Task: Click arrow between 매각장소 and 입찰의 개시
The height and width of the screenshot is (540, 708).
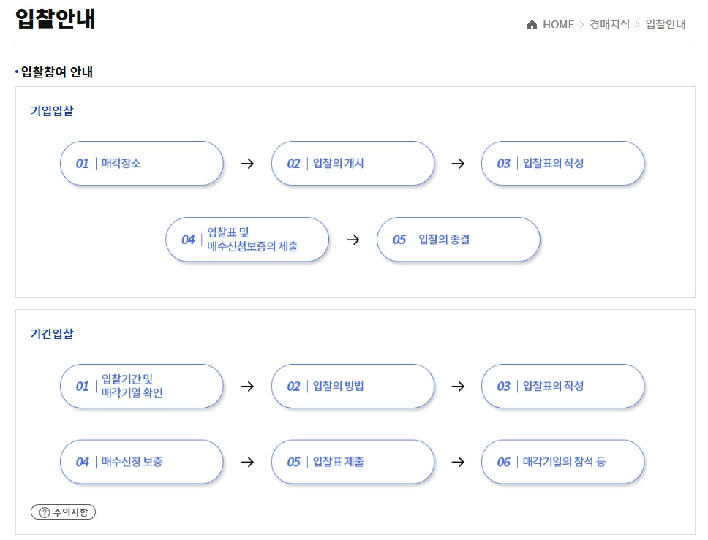Action: pyautogui.click(x=247, y=164)
